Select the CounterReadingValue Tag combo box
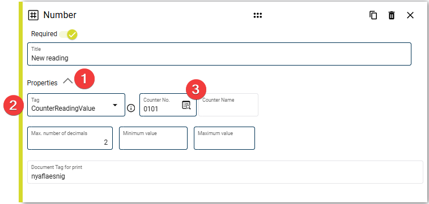The image size is (429, 204). click(76, 105)
